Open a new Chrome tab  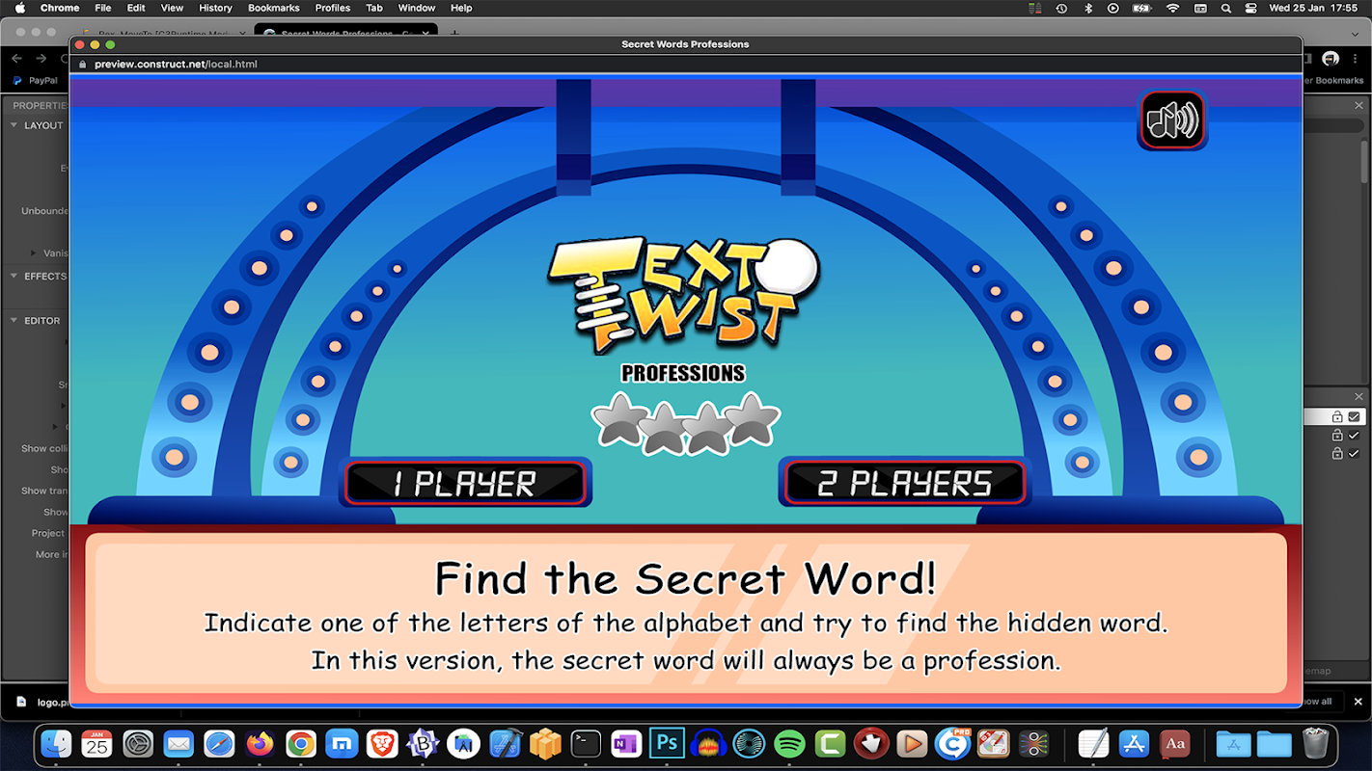tap(454, 34)
